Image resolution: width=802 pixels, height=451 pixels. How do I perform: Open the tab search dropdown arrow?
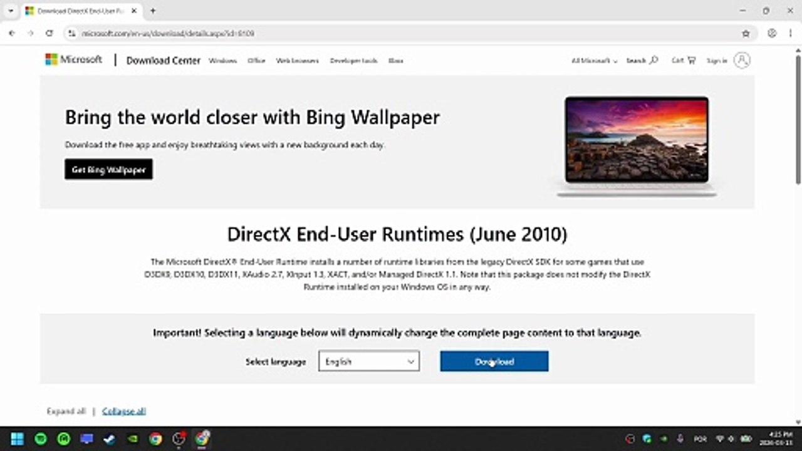11,11
